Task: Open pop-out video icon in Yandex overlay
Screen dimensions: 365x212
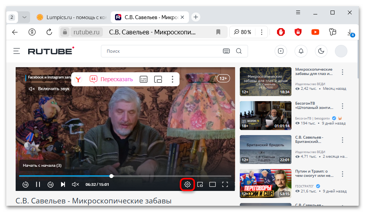Action: [158, 79]
